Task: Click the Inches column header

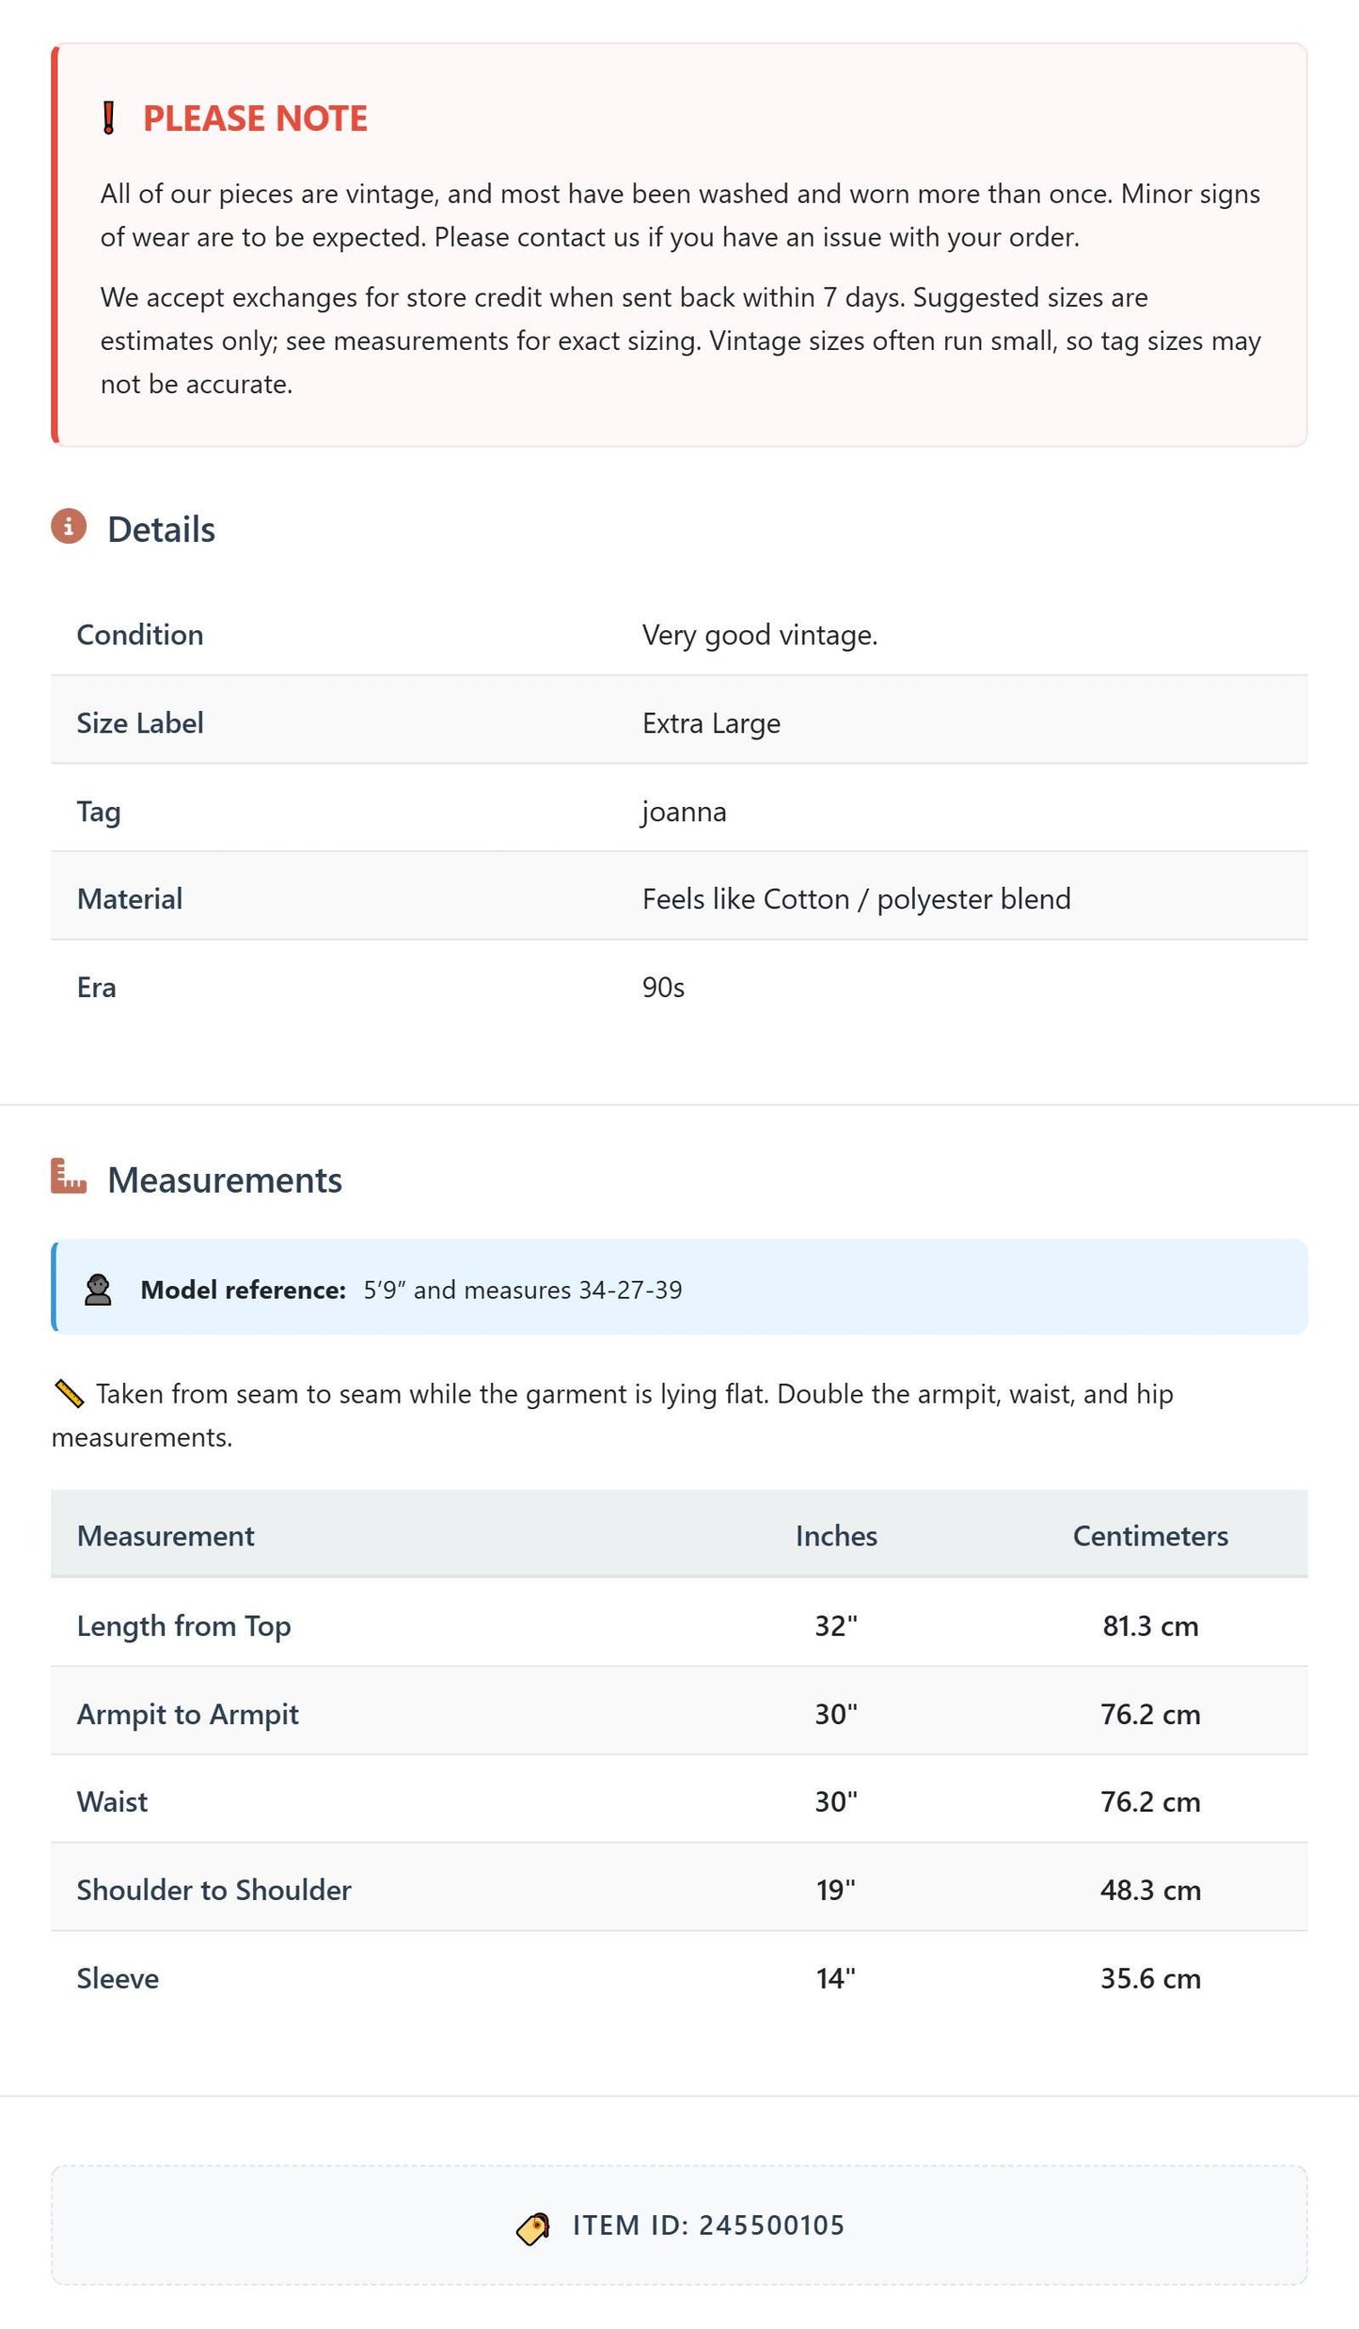Action: click(x=836, y=1536)
